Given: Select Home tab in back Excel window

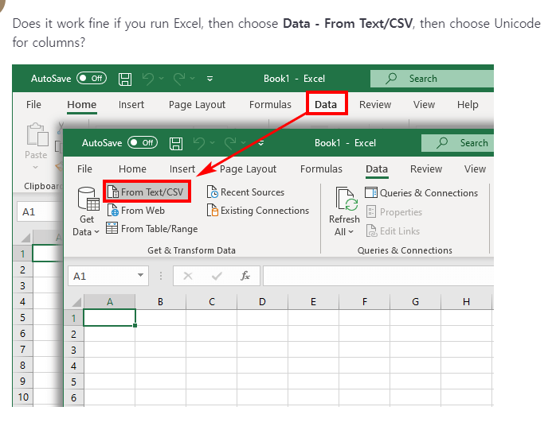Looking at the screenshot, I should point(81,104).
